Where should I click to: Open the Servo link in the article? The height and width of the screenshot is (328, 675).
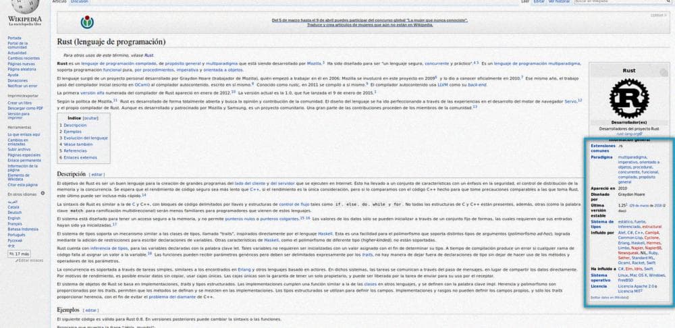(570, 101)
